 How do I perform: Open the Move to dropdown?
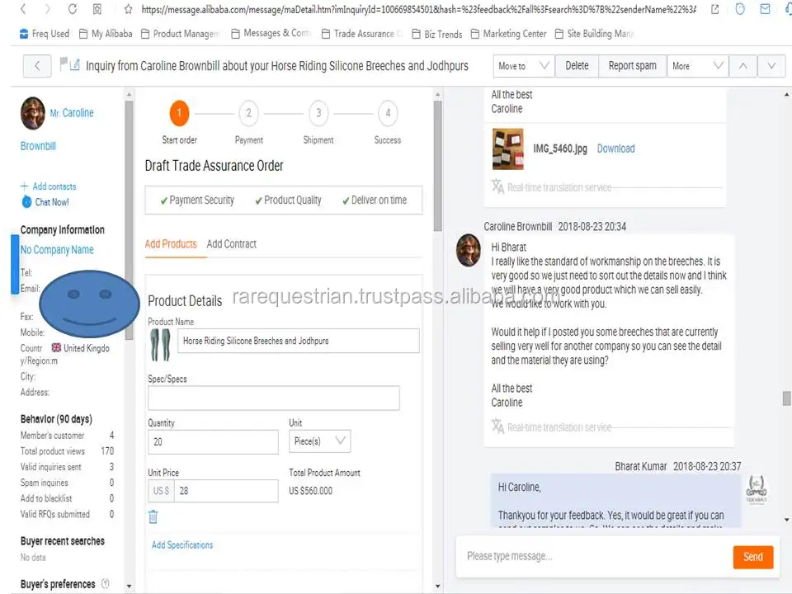click(x=524, y=66)
